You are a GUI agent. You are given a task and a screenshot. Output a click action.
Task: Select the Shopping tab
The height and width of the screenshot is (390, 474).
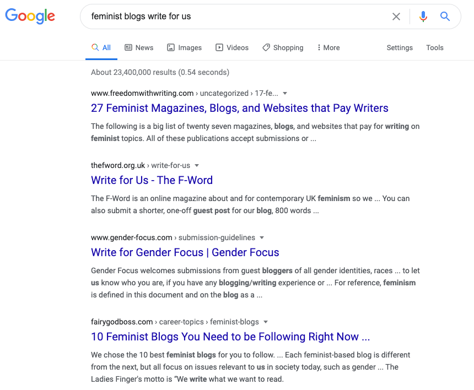click(x=283, y=48)
